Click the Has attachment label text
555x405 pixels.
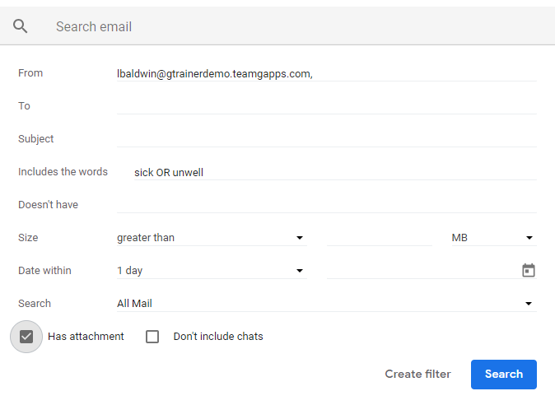86,337
